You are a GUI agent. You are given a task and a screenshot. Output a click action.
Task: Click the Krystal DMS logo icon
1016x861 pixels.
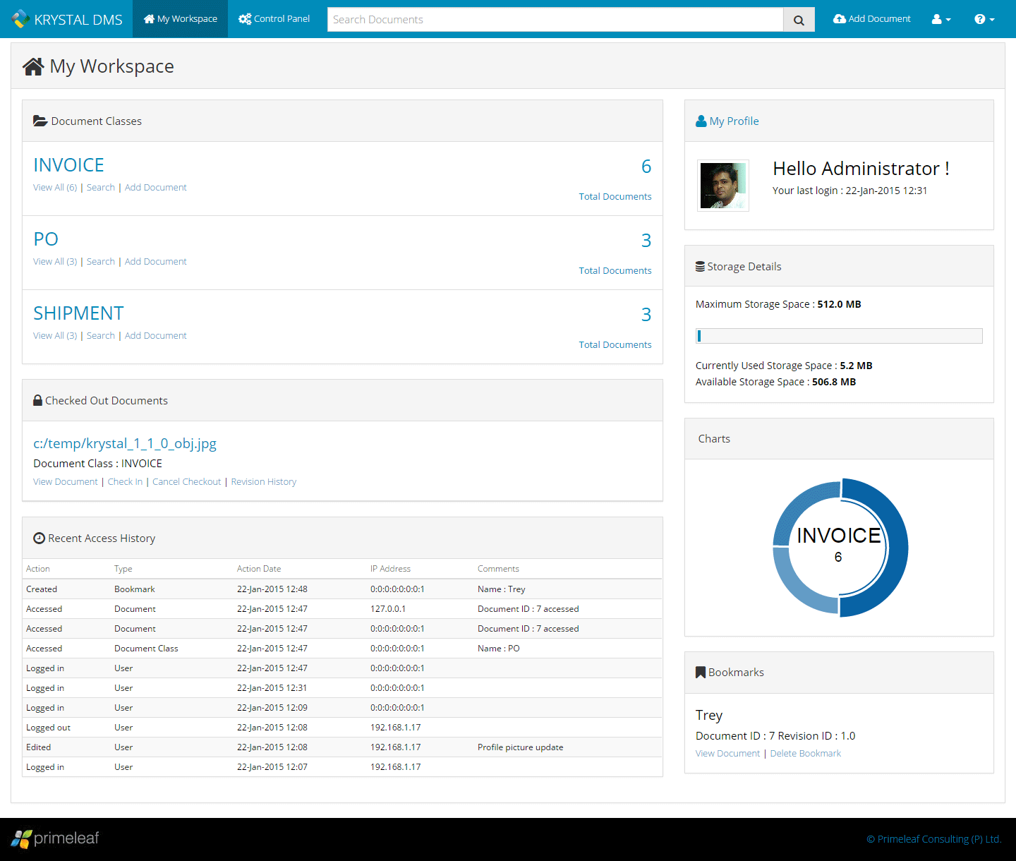click(20, 19)
